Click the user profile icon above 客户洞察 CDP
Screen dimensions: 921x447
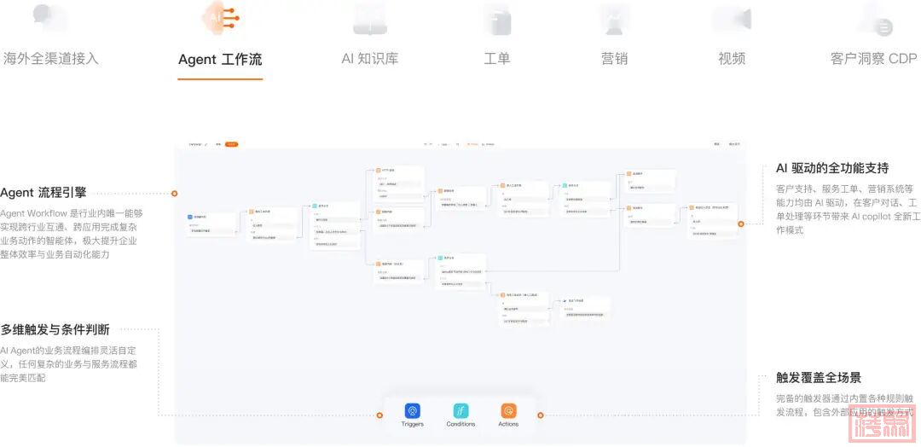click(x=874, y=17)
